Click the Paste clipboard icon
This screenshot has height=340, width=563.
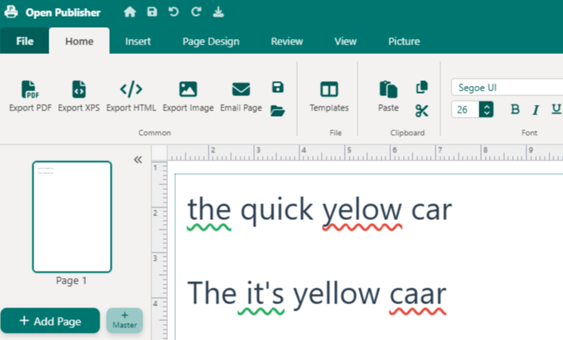[388, 89]
